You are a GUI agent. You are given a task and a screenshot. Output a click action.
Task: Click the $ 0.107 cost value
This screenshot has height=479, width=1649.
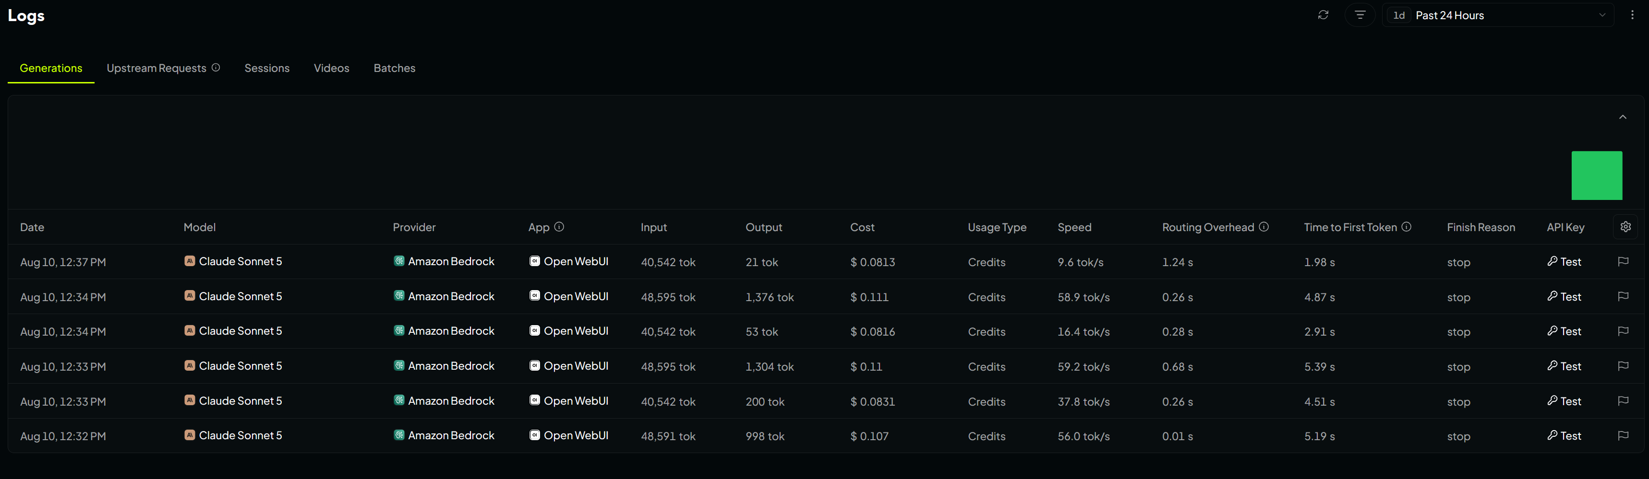point(869,436)
